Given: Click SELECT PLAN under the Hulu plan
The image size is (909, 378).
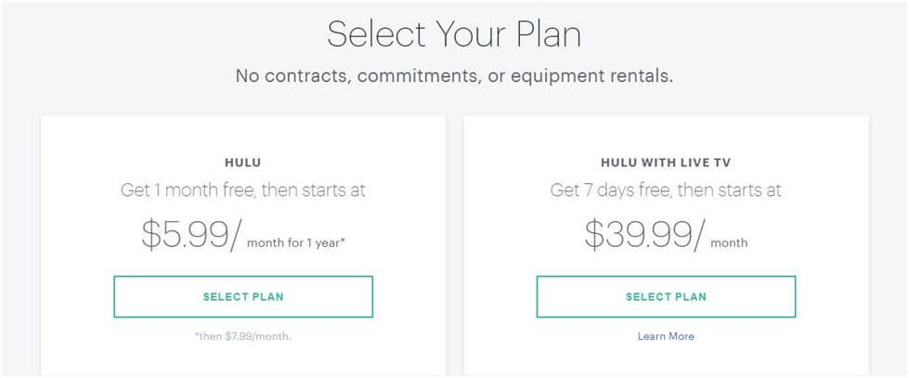Looking at the screenshot, I should tap(243, 297).
